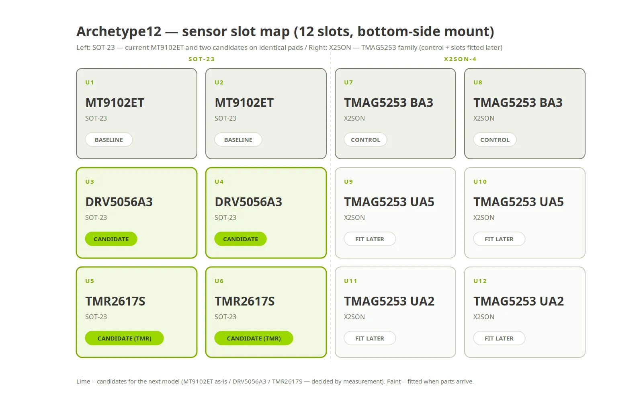Click the MT9102ET title in slot U1
This screenshot has height=402, width=643.
(x=115, y=103)
